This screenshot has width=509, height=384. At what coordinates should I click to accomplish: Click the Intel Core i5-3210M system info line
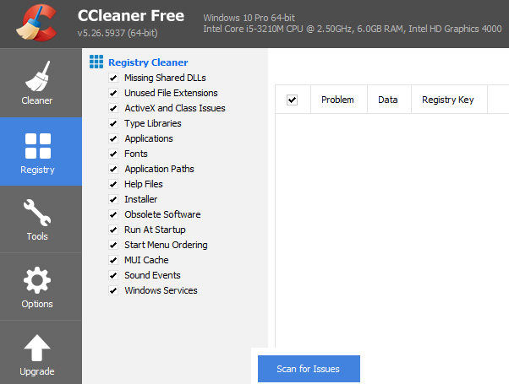(353, 30)
